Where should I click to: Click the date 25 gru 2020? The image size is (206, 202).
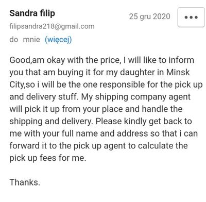point(150,16)
